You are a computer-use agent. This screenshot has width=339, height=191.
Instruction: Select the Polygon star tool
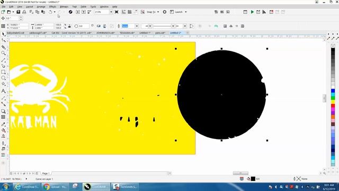coord(3,84)
